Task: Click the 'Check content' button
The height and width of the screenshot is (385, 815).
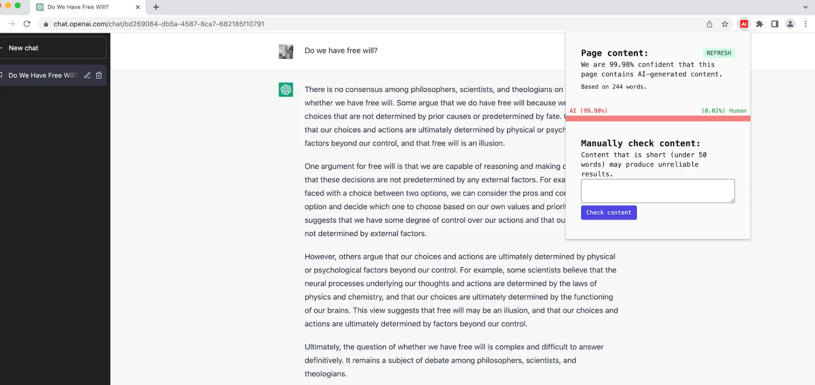Action: [609, 213]
